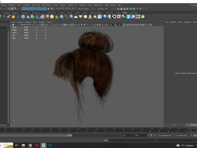Click the Load Attributes button
Image resolution: width=197 pixels, height=148 pixels.
click(x=192, y=125)
